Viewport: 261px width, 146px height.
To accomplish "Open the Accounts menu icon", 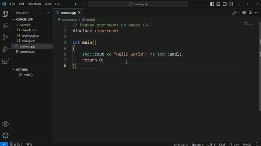I will point(5,124).
